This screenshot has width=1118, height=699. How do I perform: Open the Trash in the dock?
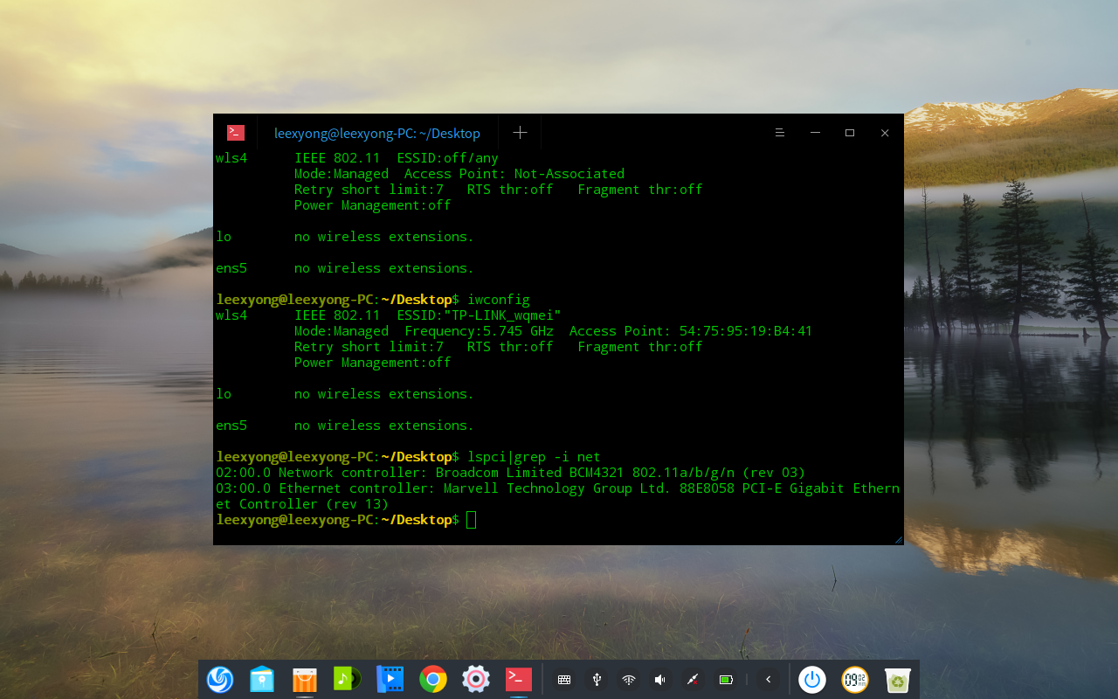point(897,679)
